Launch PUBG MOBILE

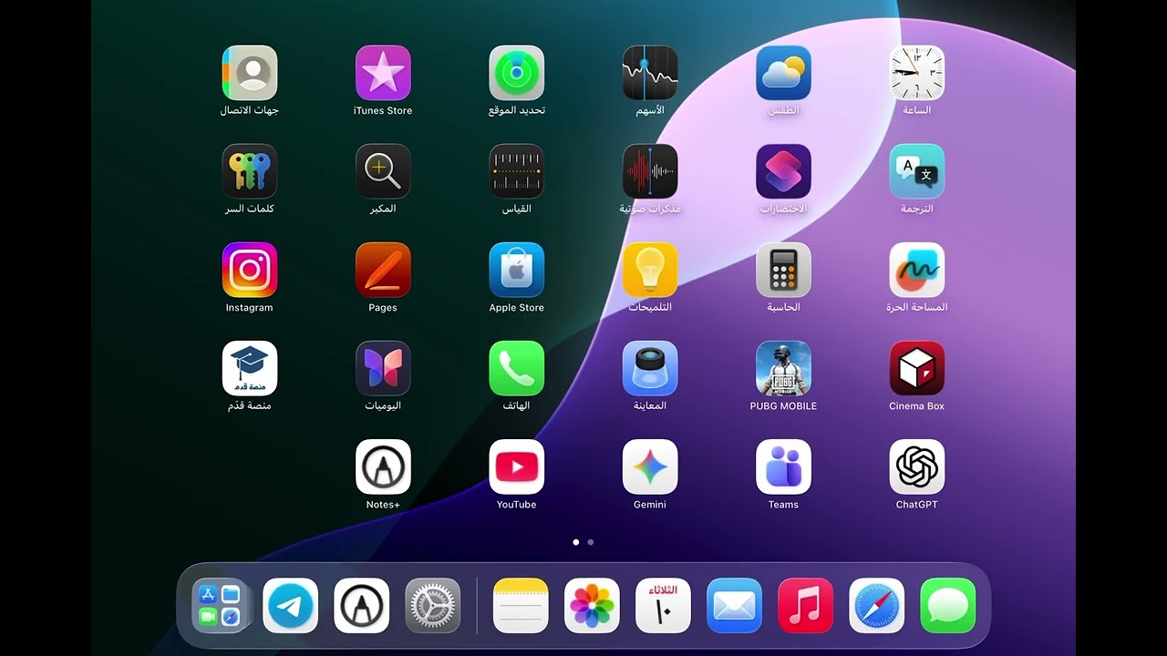click(x=783, y=368)
